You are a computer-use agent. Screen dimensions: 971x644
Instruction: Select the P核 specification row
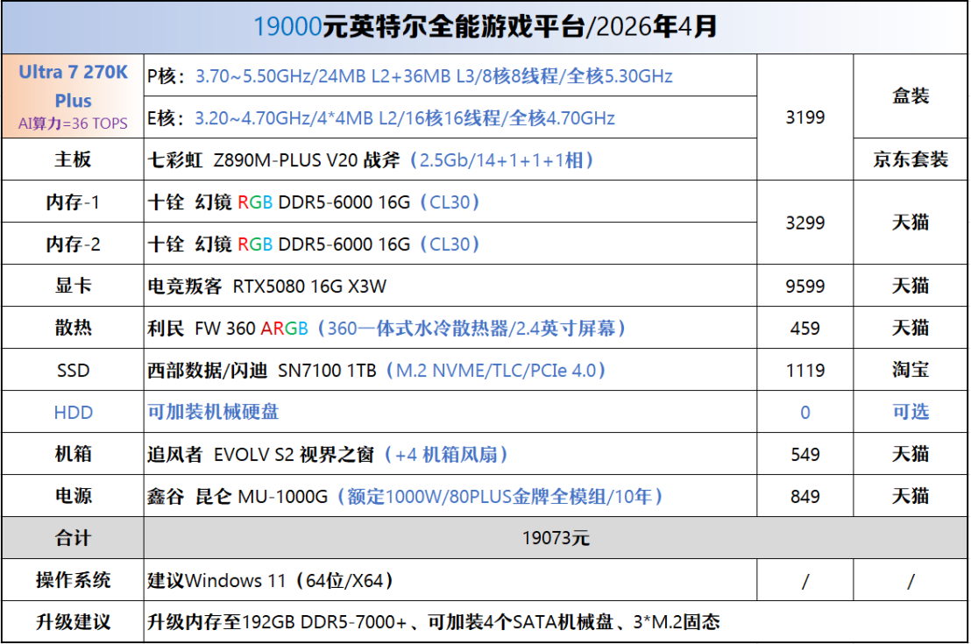[x=450, y=75]
